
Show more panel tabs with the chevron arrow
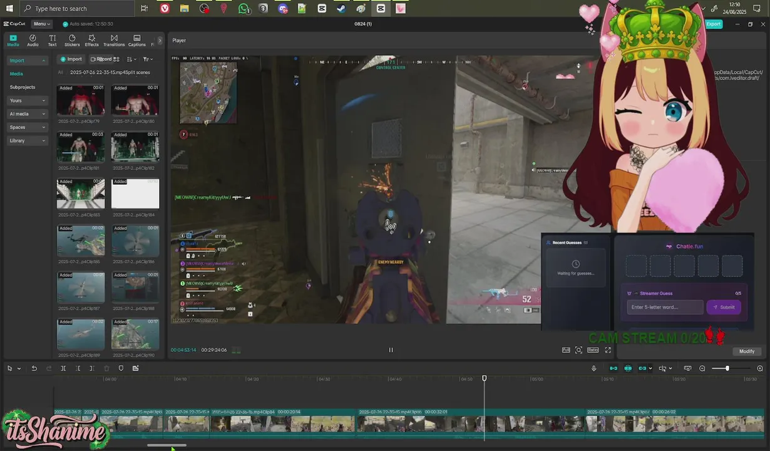pos(160,41)
